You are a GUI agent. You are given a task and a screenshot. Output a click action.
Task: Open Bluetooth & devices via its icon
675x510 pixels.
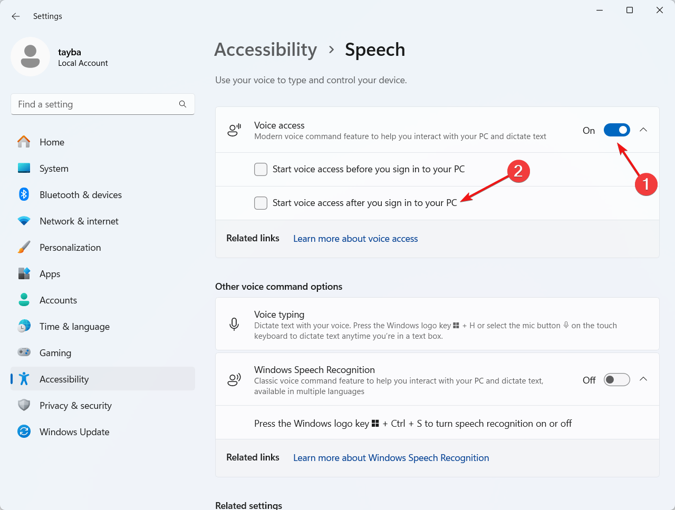point(24,194)
